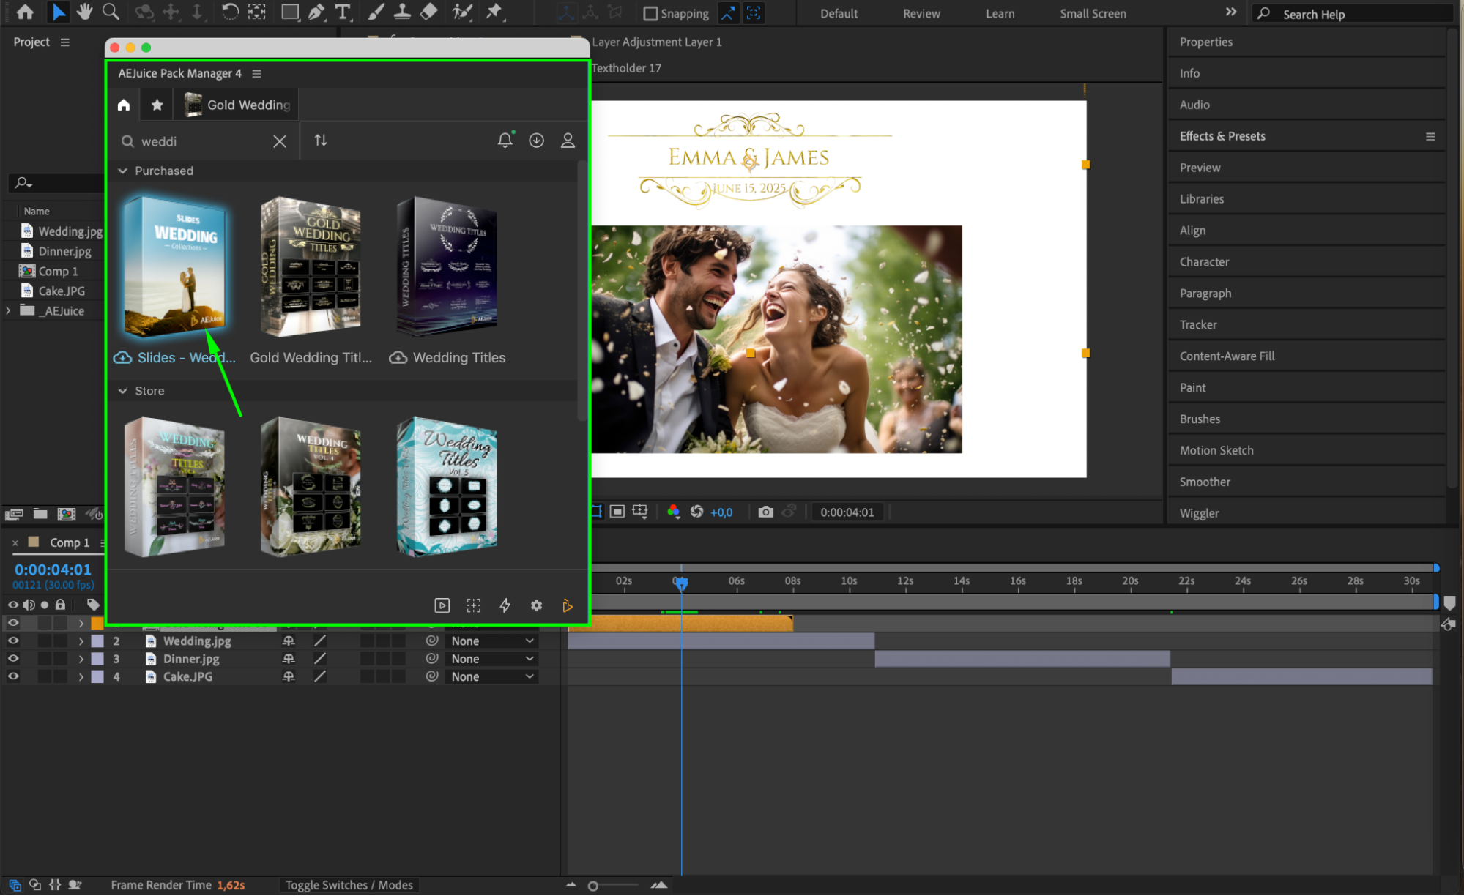Click the timeline zoom slider

pyautogui.click(x=593, y=886)
